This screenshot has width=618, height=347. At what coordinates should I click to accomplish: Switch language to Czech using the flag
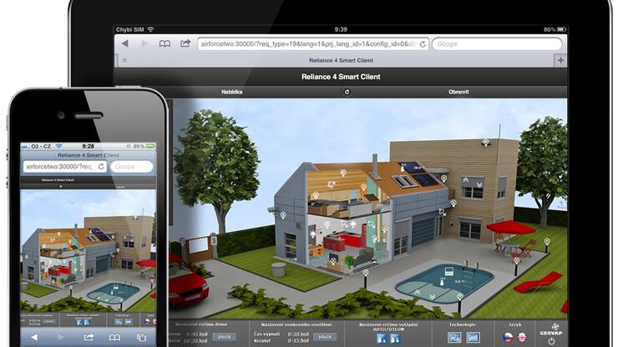(x=506, y=337)
